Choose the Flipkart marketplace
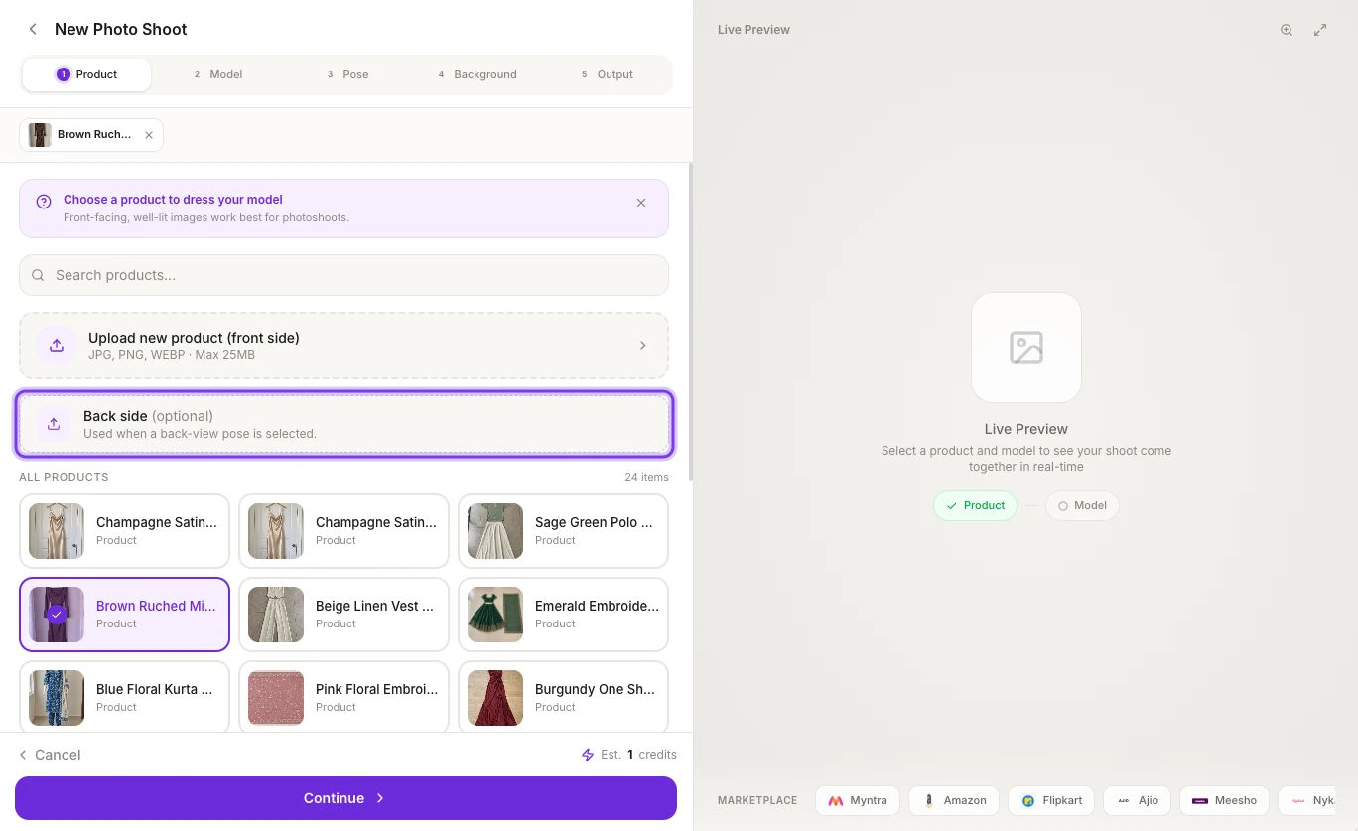 click(1051, 800)
